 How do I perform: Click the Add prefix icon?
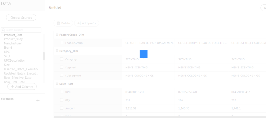coord(79,23)
